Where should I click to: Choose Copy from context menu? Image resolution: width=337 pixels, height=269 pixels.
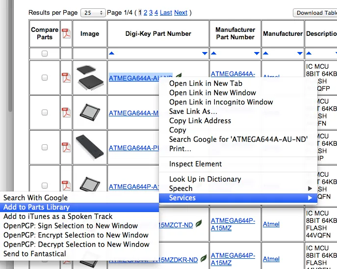coord(238,130)
